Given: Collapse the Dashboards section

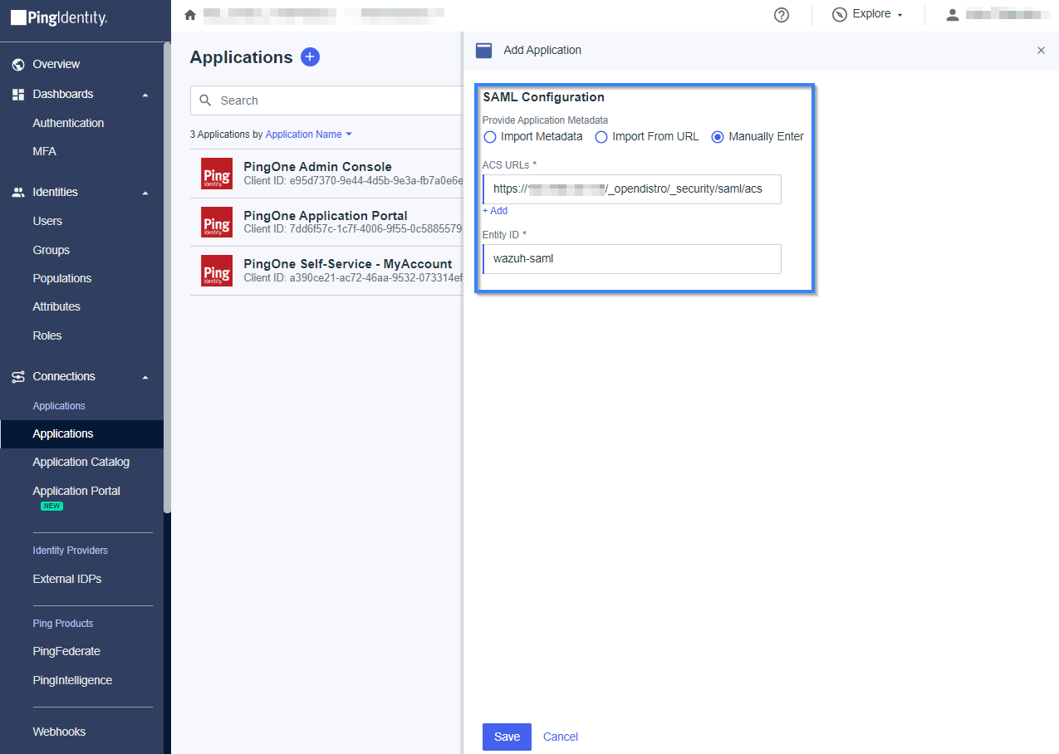Looking at the screenshot, I should tap(145, 95).
